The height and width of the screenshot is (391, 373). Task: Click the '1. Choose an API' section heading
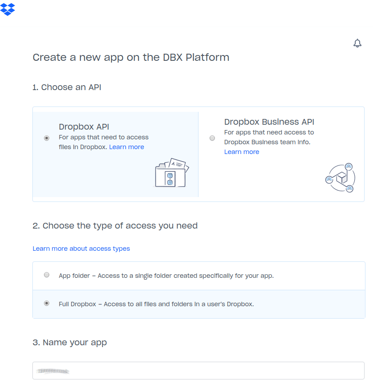click(x=67, y=87)
